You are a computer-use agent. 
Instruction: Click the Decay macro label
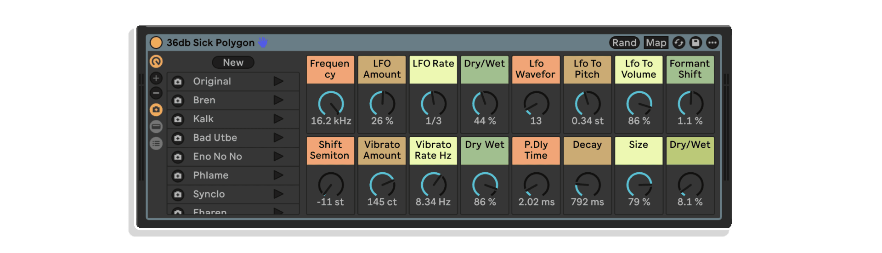pyautogui.click(x=588, y=151)
